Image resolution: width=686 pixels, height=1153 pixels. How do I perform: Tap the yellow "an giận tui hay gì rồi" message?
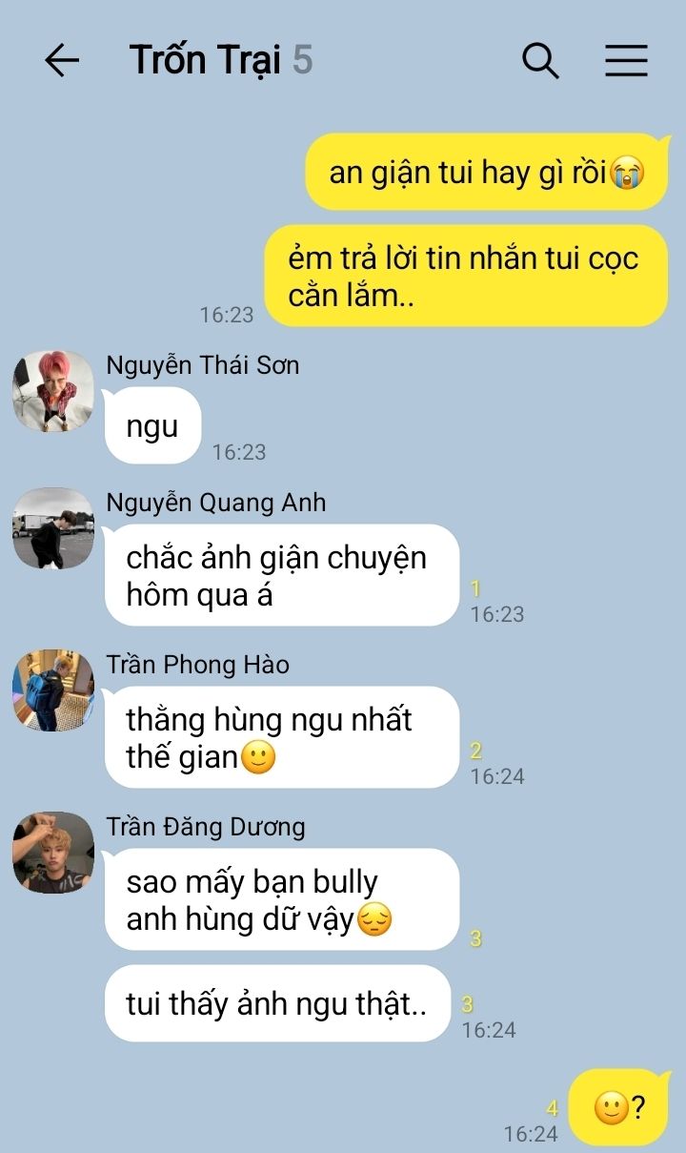487,173
